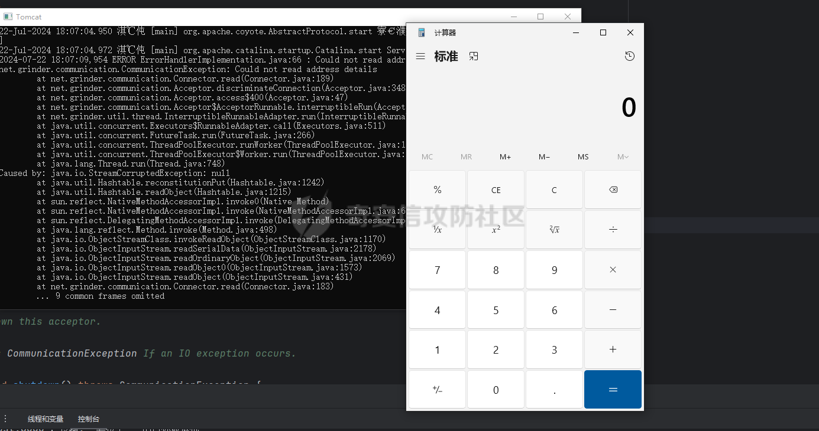This screenshot has height=431, width=819.
Task: Open the Calculator navigation hamburger menu
Action: coord(420,56)
